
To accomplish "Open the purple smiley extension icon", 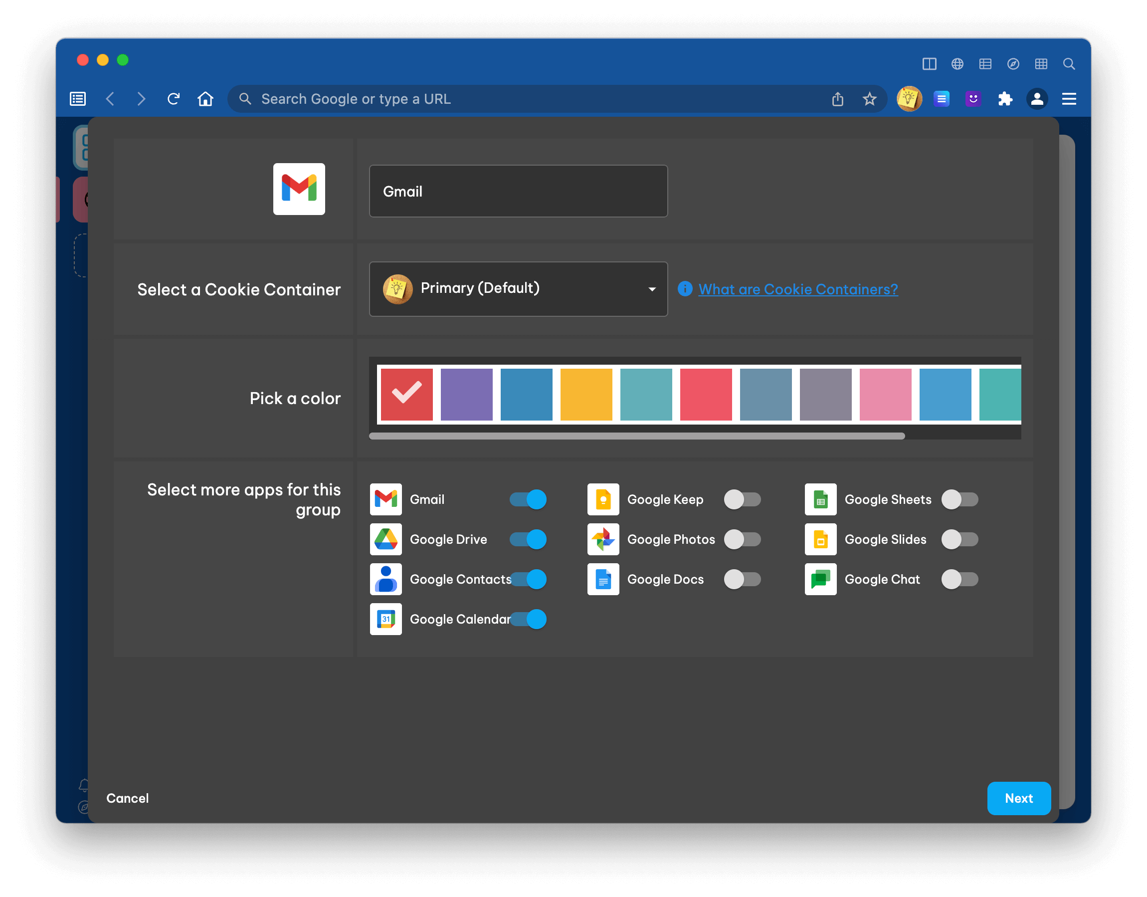I will point(972,99).
